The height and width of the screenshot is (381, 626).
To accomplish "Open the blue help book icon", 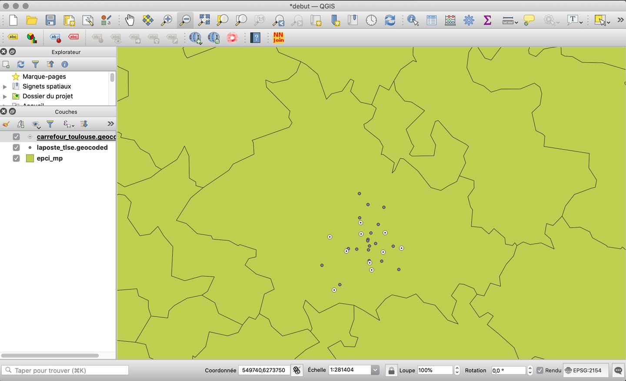I will click(256, 38).
